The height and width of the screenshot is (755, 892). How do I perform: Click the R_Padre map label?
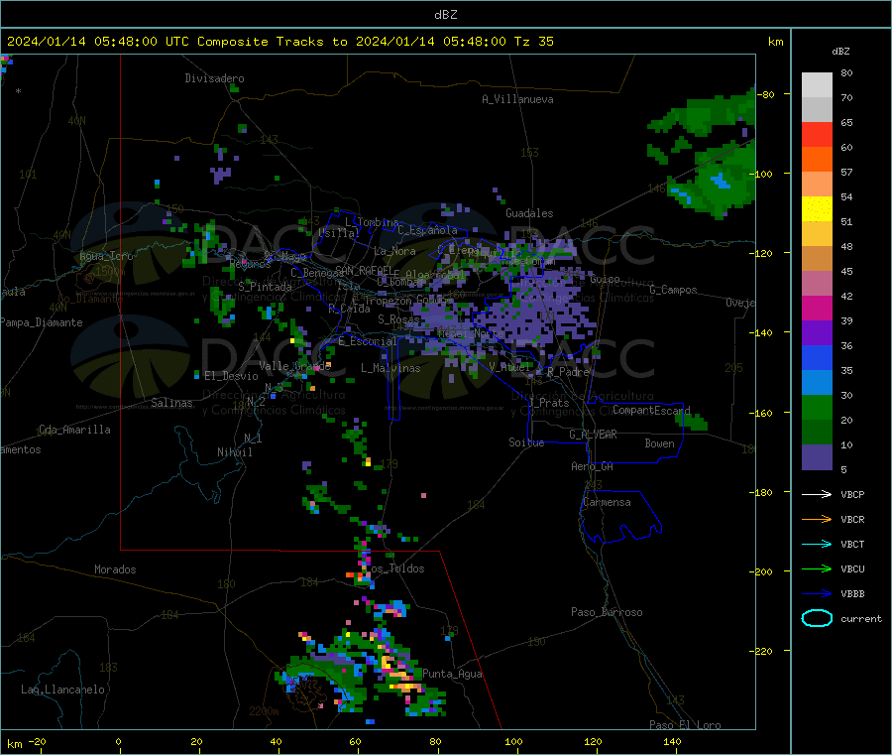[x=568, y=372]
